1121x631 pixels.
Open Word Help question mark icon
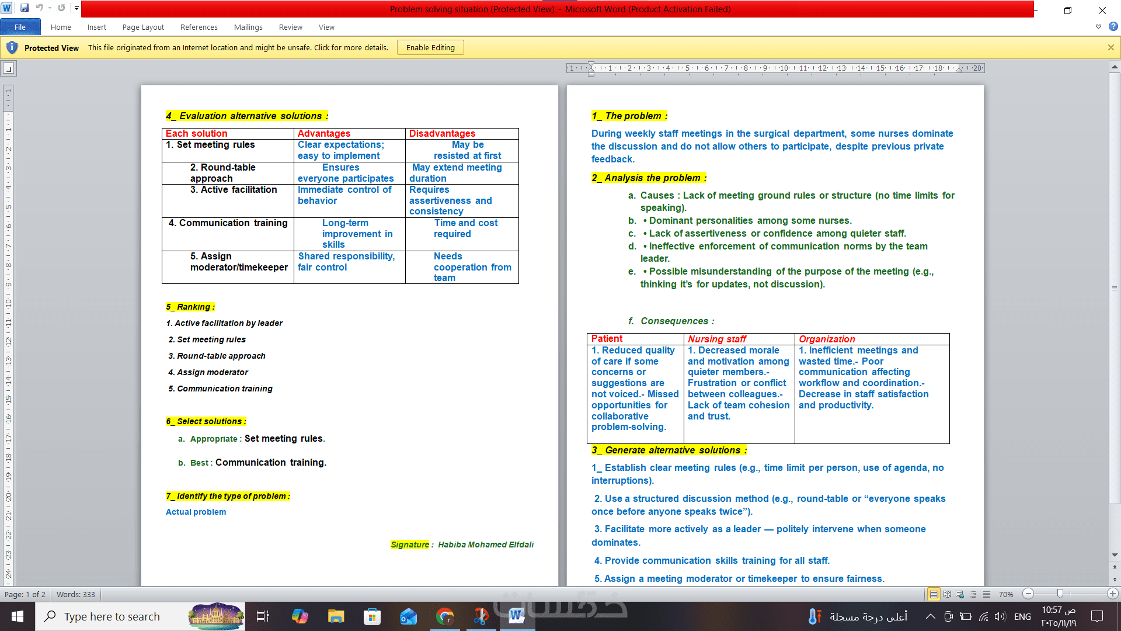[x=1113, y=26]
